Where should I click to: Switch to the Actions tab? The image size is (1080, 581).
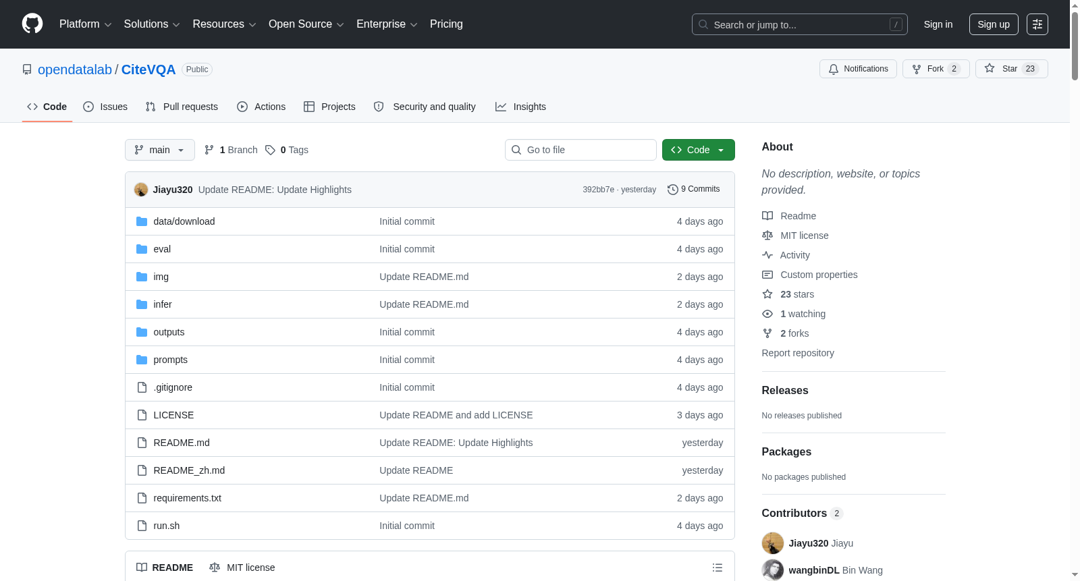261,107
